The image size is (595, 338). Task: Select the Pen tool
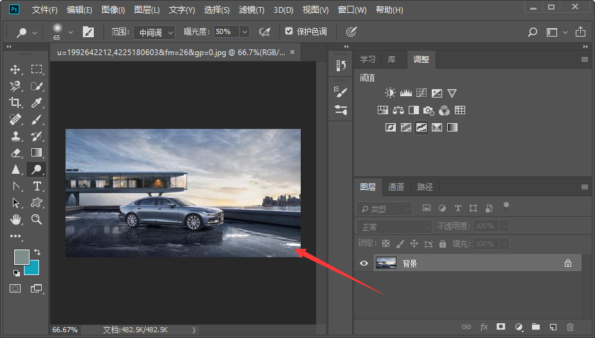pos(15,186)
